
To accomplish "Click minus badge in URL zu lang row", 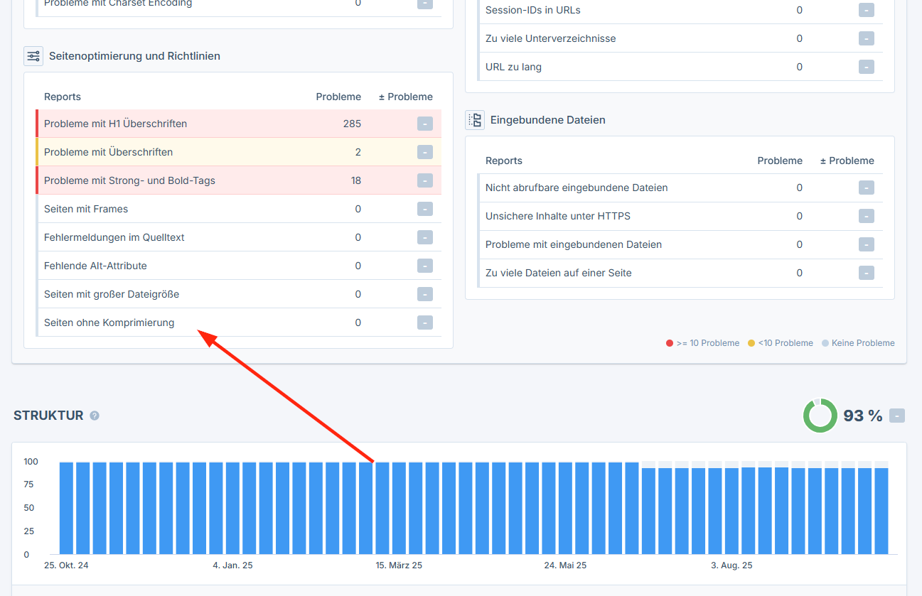I will pos(866,67).
